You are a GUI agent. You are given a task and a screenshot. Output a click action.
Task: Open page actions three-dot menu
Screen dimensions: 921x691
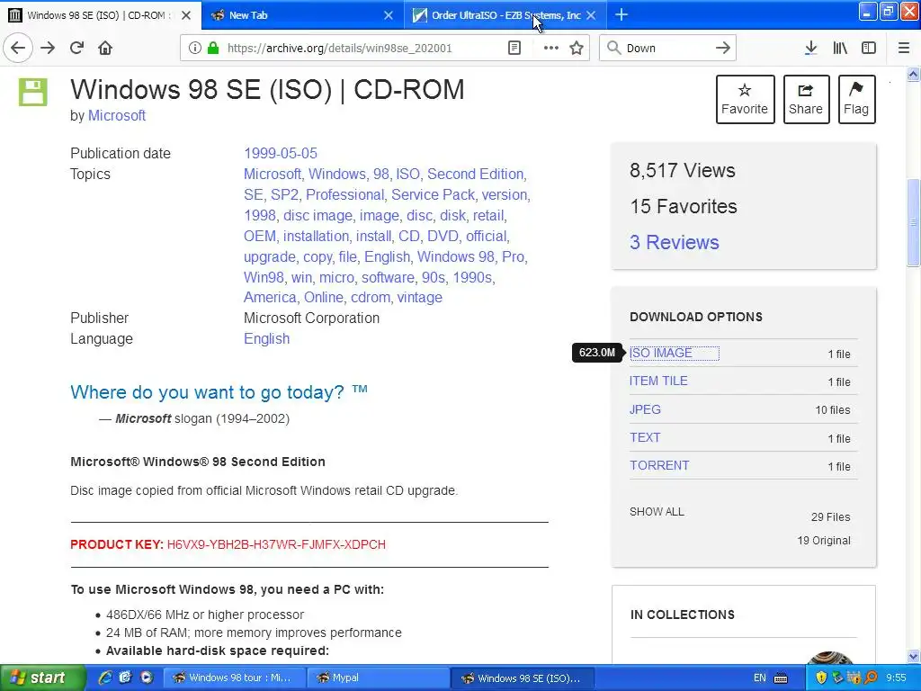point(551,49)
